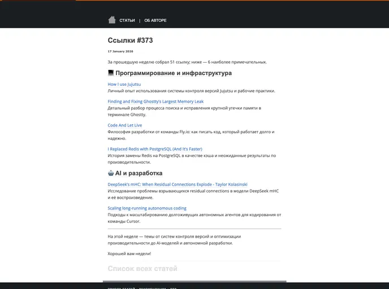Click the "Программирование и инфраструктура" heading text
Viewport: 389px width, 289px height.
point(174,73)
